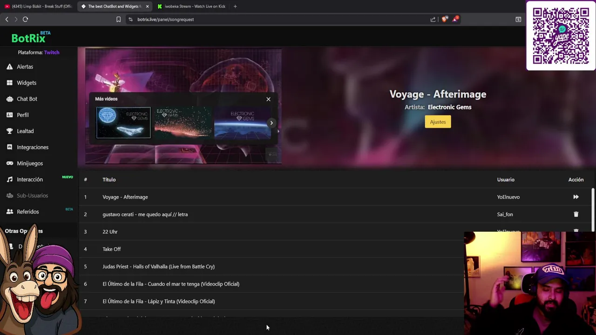The height and width of the screenshot is (335, 596).
Task: Open the Sub-Usuarios people icon
Action: coord(9,195)
